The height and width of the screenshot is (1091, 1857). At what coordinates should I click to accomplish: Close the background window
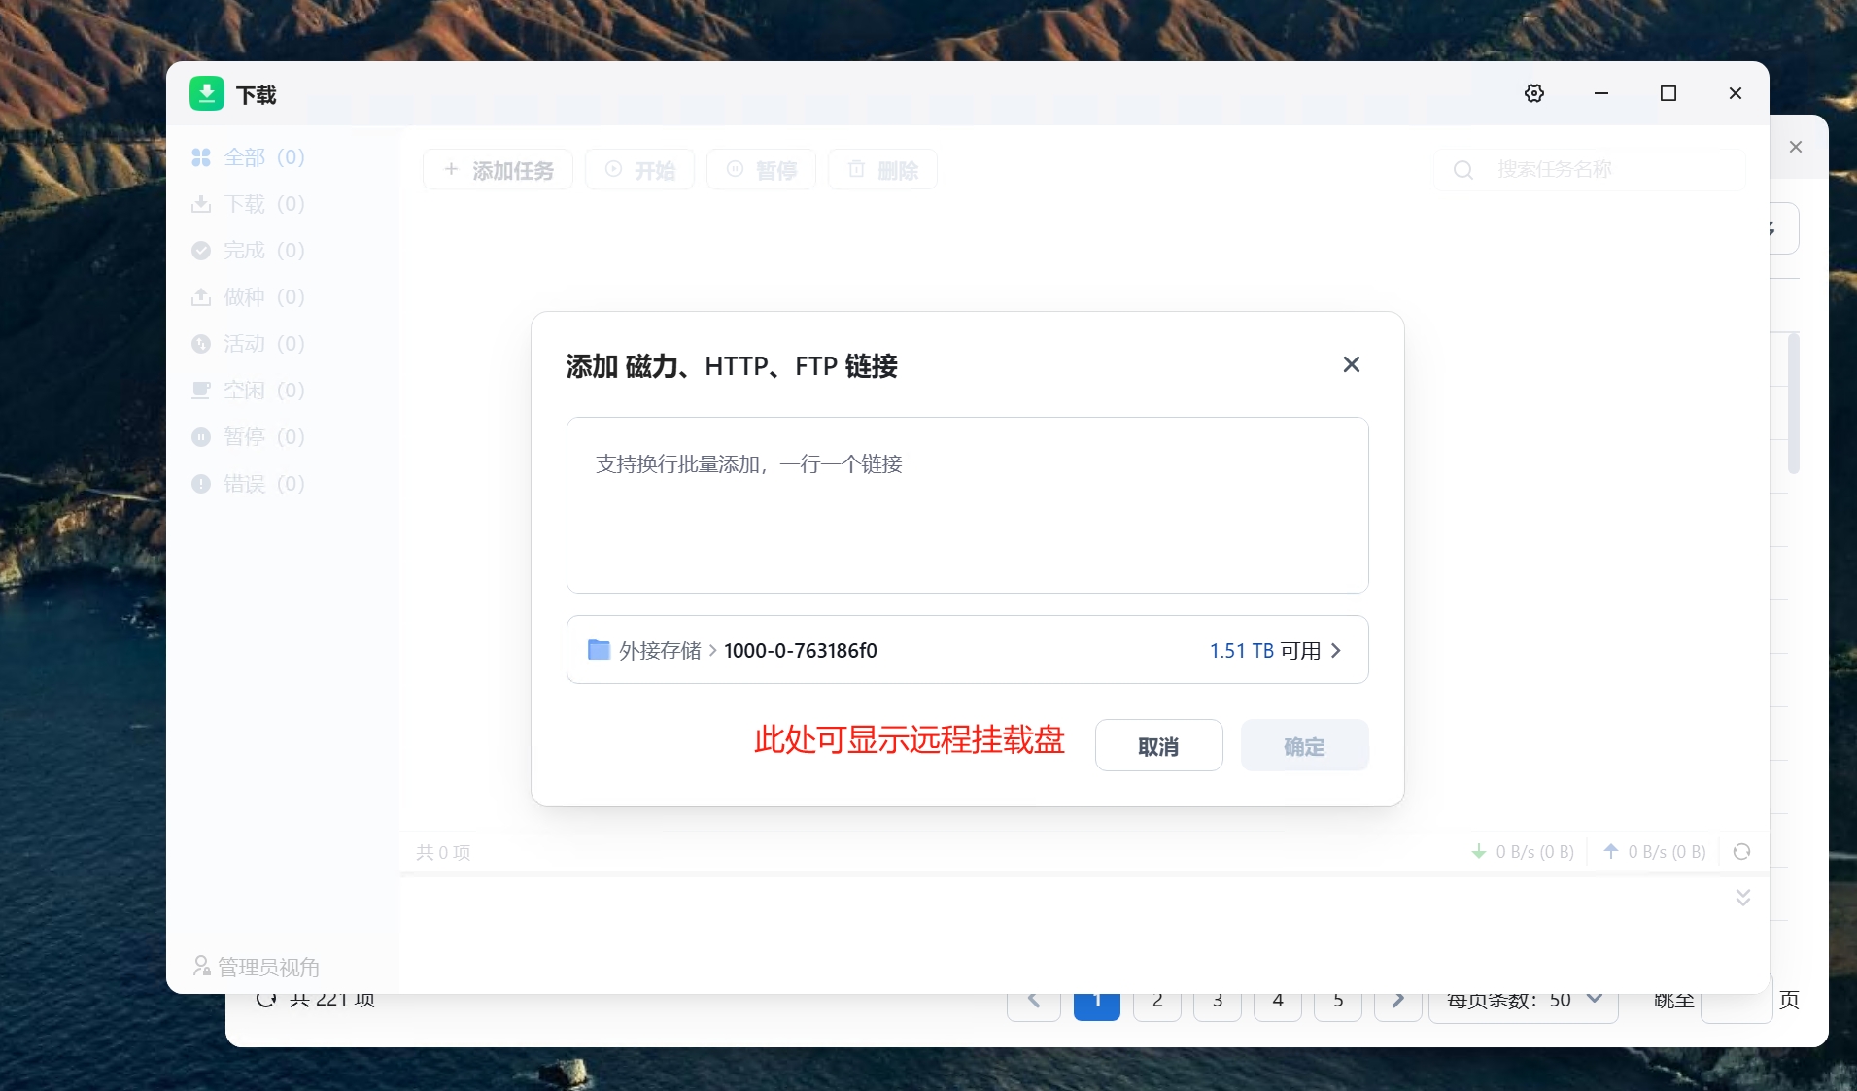click(x=1796, y=147)
